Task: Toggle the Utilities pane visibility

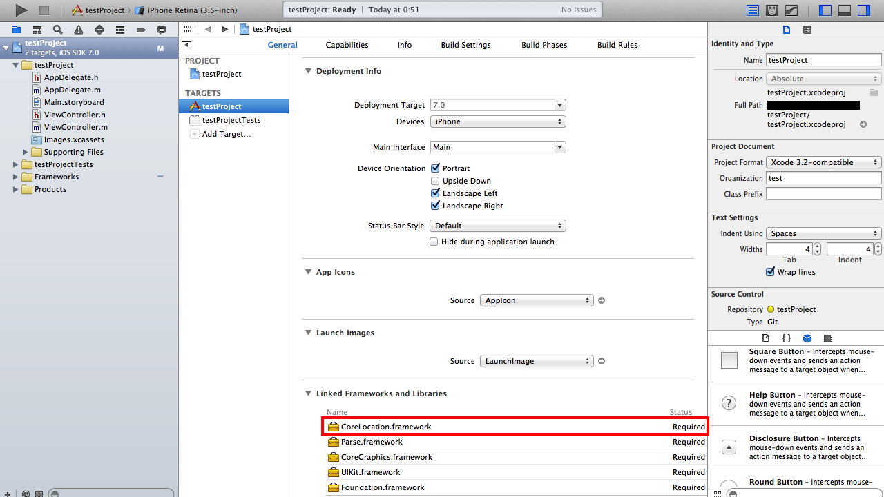Action: tap(864, 10)
